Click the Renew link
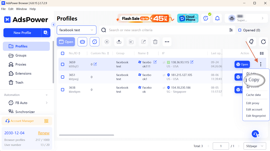This screenshot has width=270, height=151. 44,133
